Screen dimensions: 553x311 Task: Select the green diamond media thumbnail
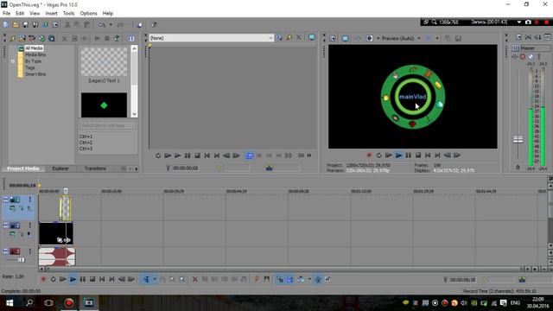click(104, 105)
